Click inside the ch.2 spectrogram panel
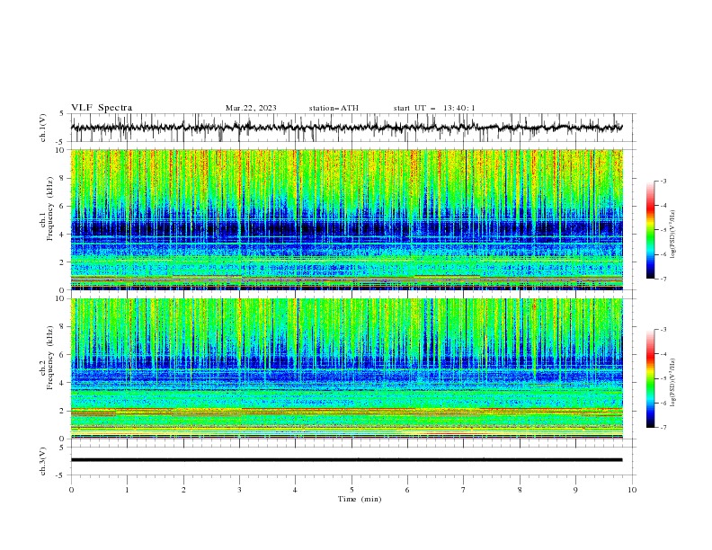 [347, 368]
